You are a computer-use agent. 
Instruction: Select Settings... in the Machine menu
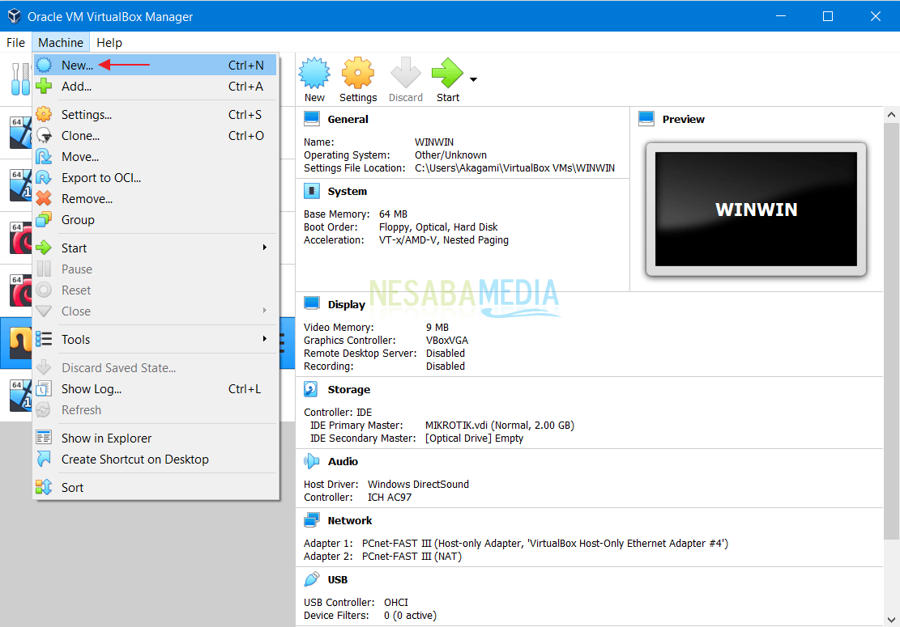(x=156, y=115)
